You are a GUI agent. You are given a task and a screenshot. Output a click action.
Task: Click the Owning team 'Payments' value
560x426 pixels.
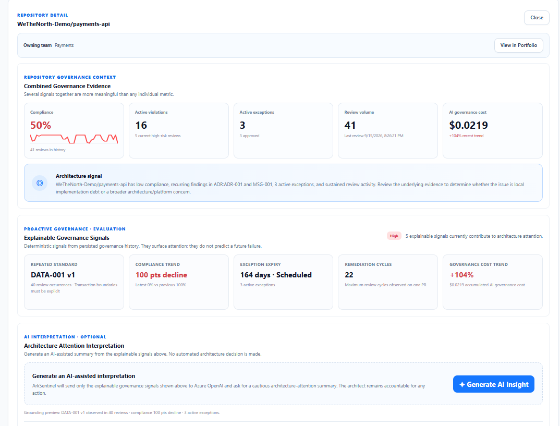[x=64, y=45]
